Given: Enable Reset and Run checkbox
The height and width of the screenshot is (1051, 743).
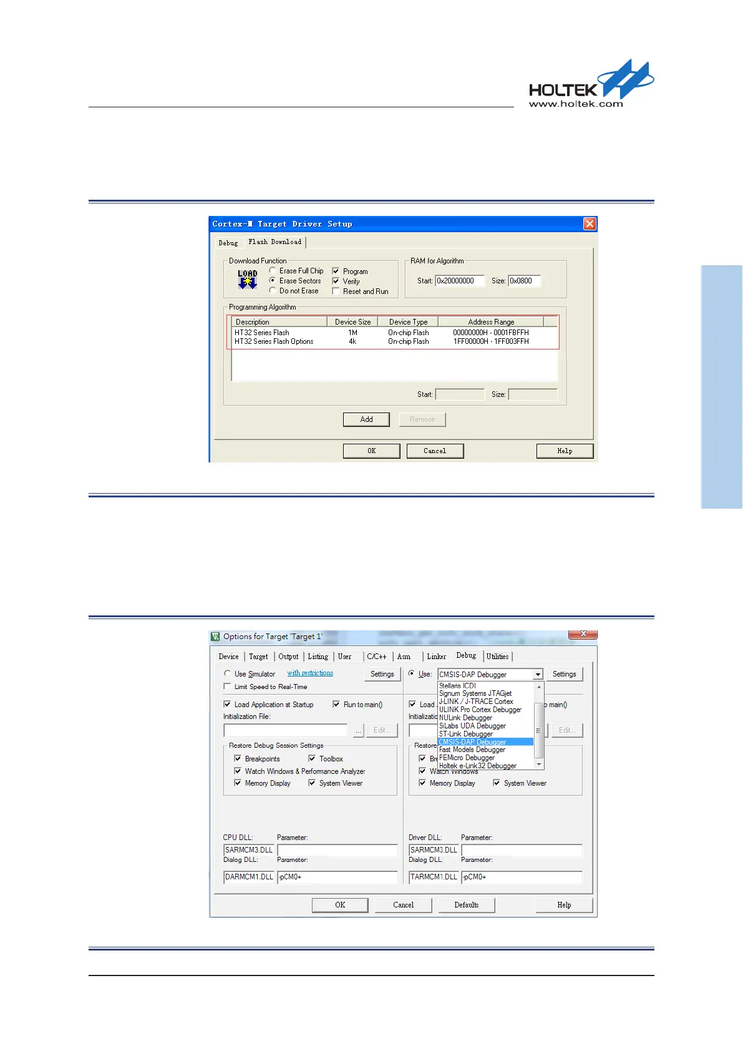Looking at the screenshot, I should click(336, 291).
